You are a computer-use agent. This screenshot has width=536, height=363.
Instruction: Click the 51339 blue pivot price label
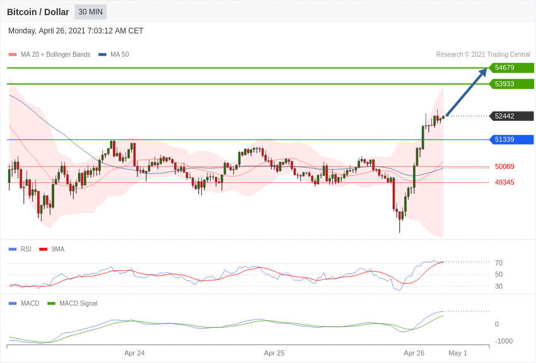coord(512,139)
